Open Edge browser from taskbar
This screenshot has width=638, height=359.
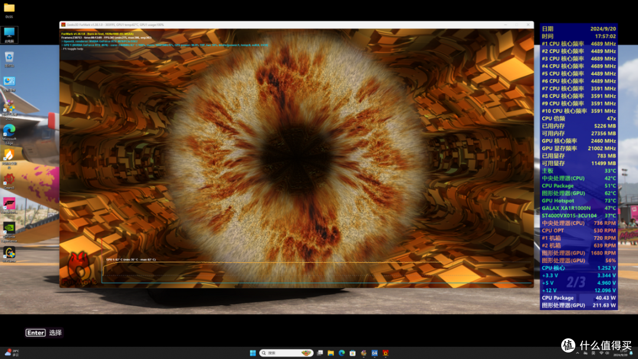pyautogui.click(x=341, y=353)
